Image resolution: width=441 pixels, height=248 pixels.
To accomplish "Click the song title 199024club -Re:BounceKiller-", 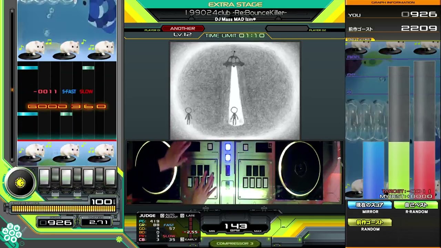I will (236, 13).
